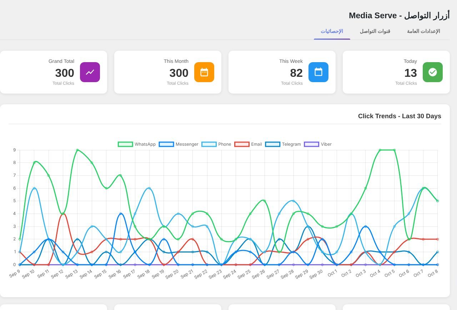Click the Today value 13
The width and height of the screenshot is (457, 310).
(411, 73)
